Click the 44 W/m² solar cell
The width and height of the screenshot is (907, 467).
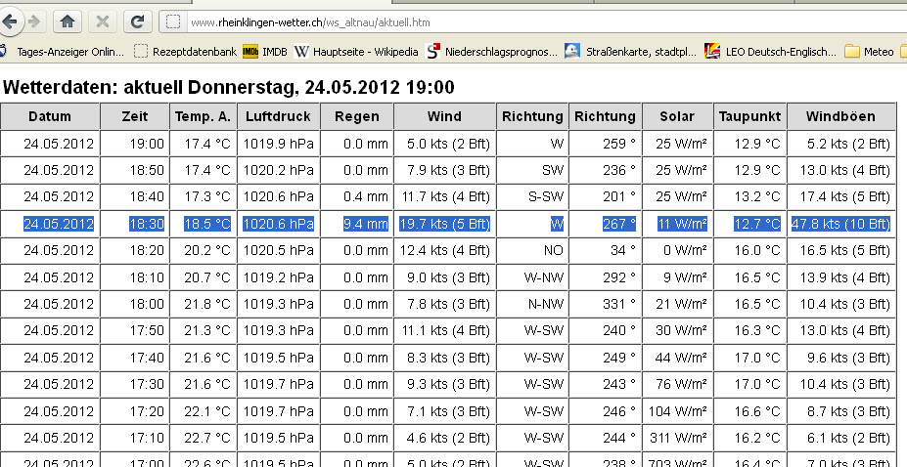[x=677, y=358]
